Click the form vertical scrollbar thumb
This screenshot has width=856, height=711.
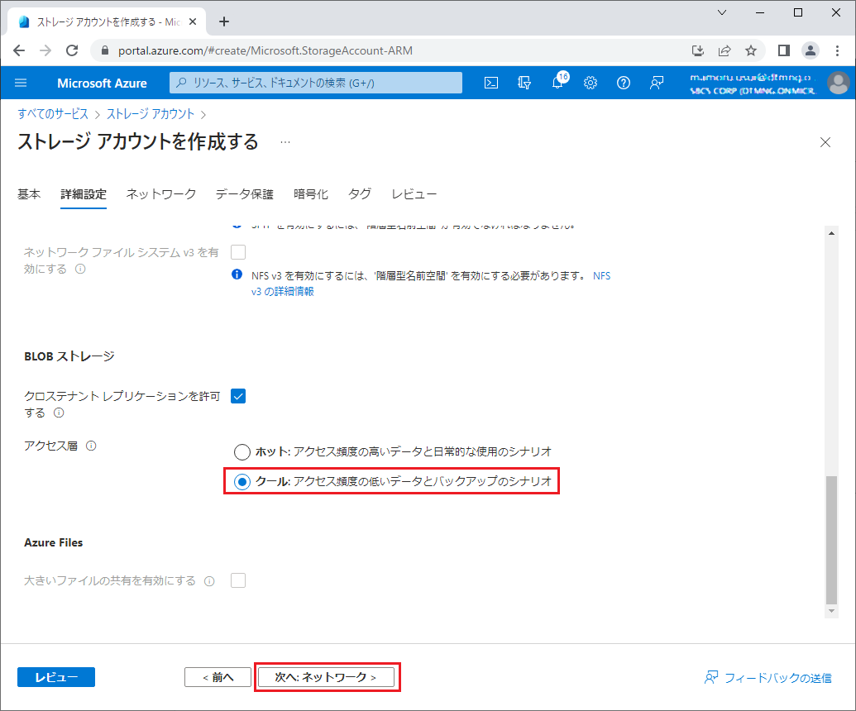click(831, 540)
